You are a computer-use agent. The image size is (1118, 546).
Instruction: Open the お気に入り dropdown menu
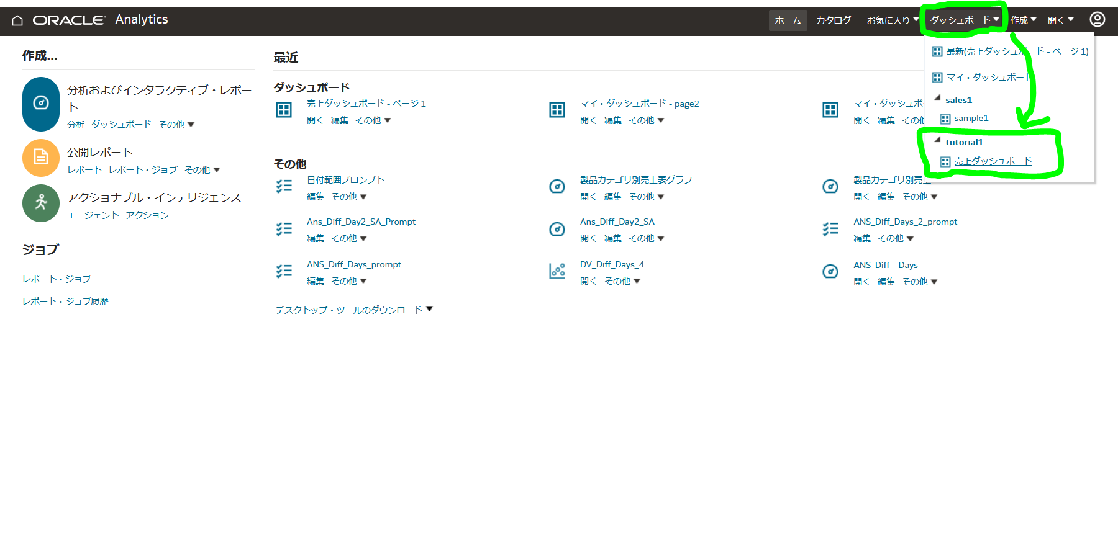click(893, 20)
